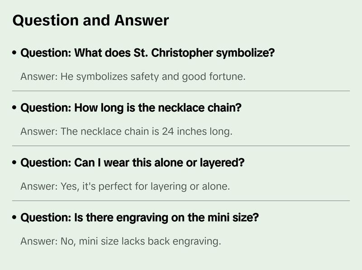Screen dimensions: 362x270
Task: Click the bullet before the engraving question
Action: tap(15, 218)
